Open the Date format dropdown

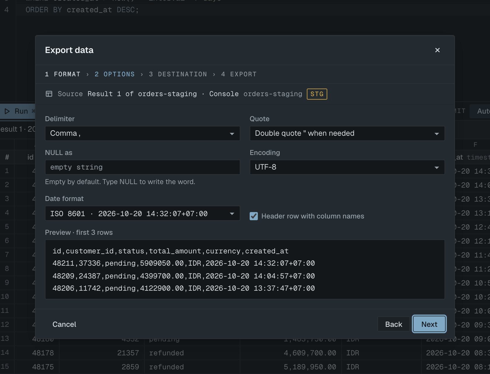click(x=142, y=214)
